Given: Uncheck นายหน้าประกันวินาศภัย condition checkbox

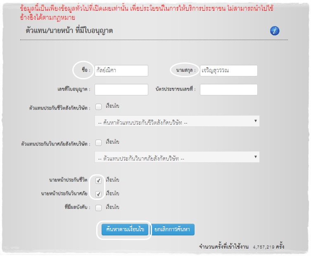Looking at the screenshot, I should click(99, 194).
